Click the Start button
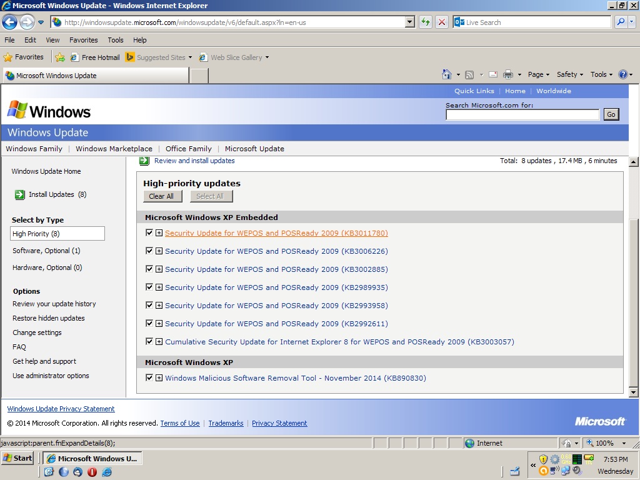Image resolution: width=640 pixels, height=480 pixels. coord(17,458)
